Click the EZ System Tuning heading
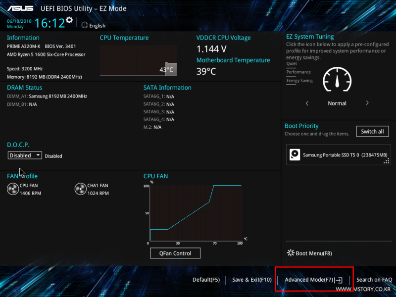Screen dimensions: 396x297 (310, 37)
